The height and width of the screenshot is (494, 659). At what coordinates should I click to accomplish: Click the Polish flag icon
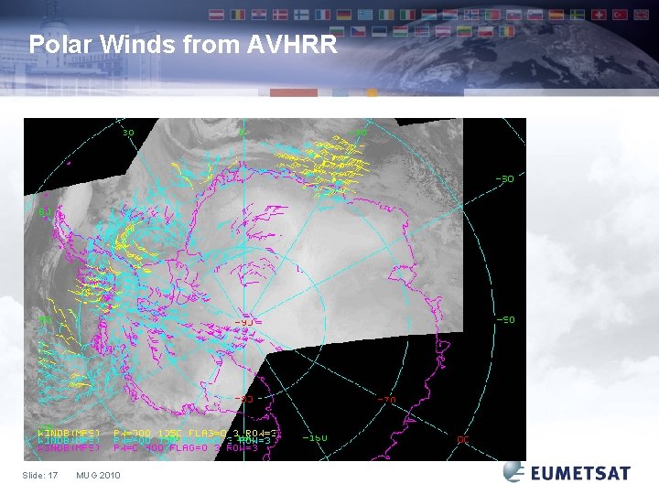485,31
